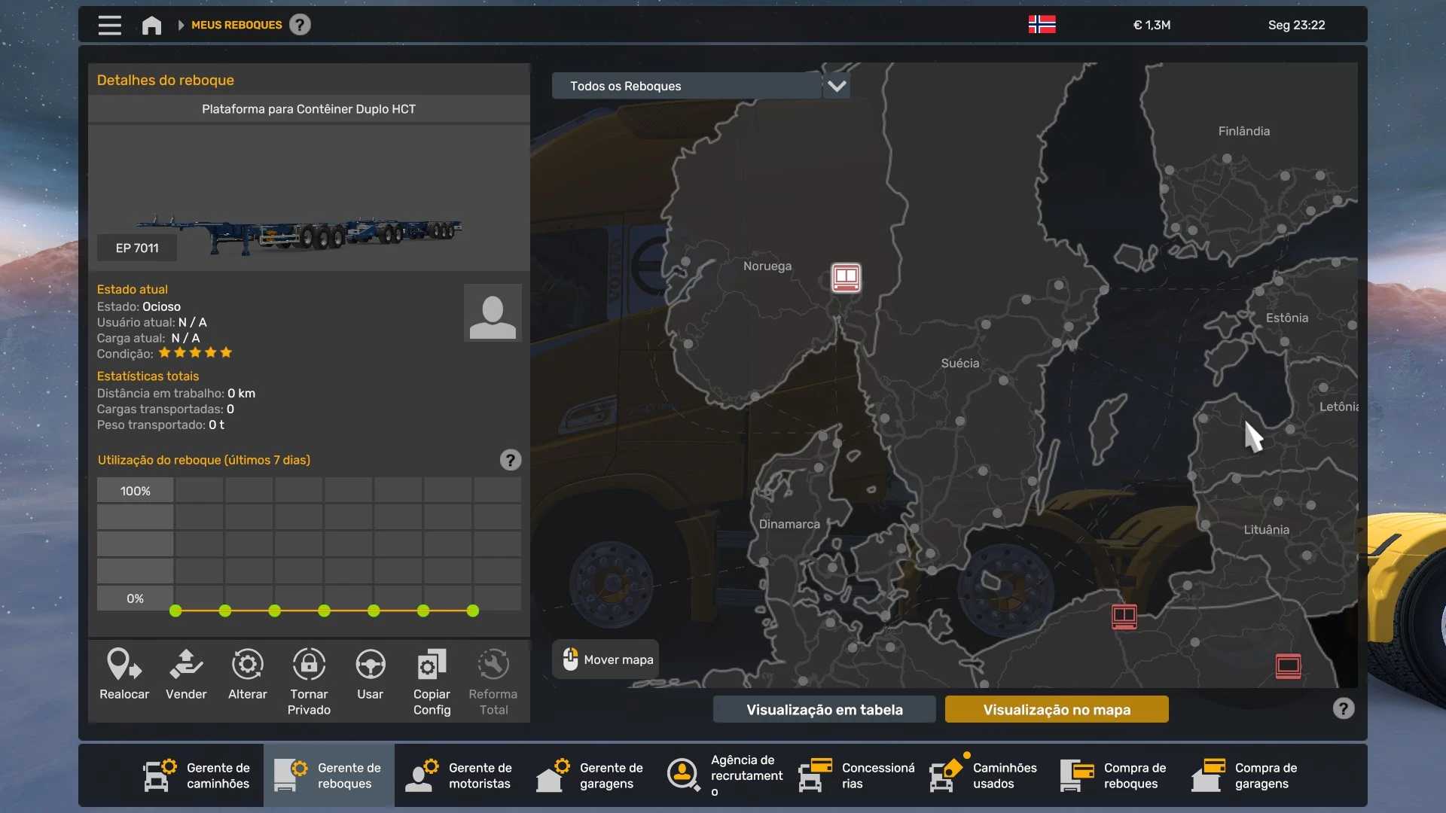Viewport: 1446px width, 813px height.
Task: Click last green point on utilization graph
Action: [473, 611]
